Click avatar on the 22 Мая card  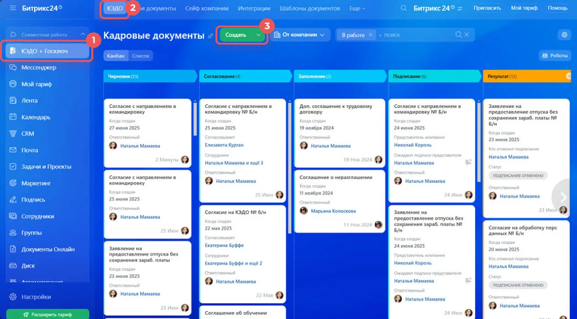coord(279,295)
